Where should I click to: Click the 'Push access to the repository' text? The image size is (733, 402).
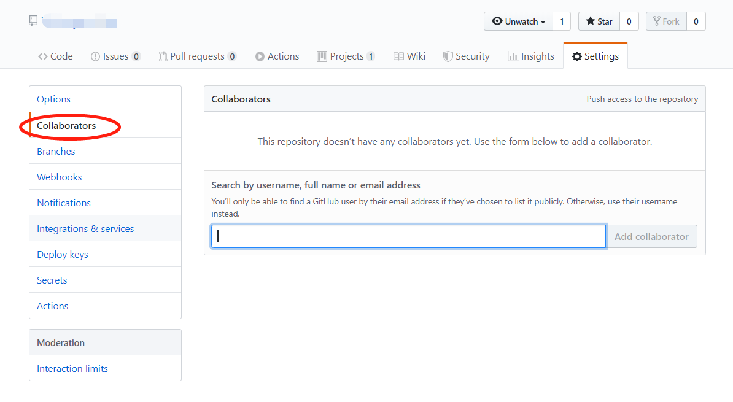tap(642, 99)
